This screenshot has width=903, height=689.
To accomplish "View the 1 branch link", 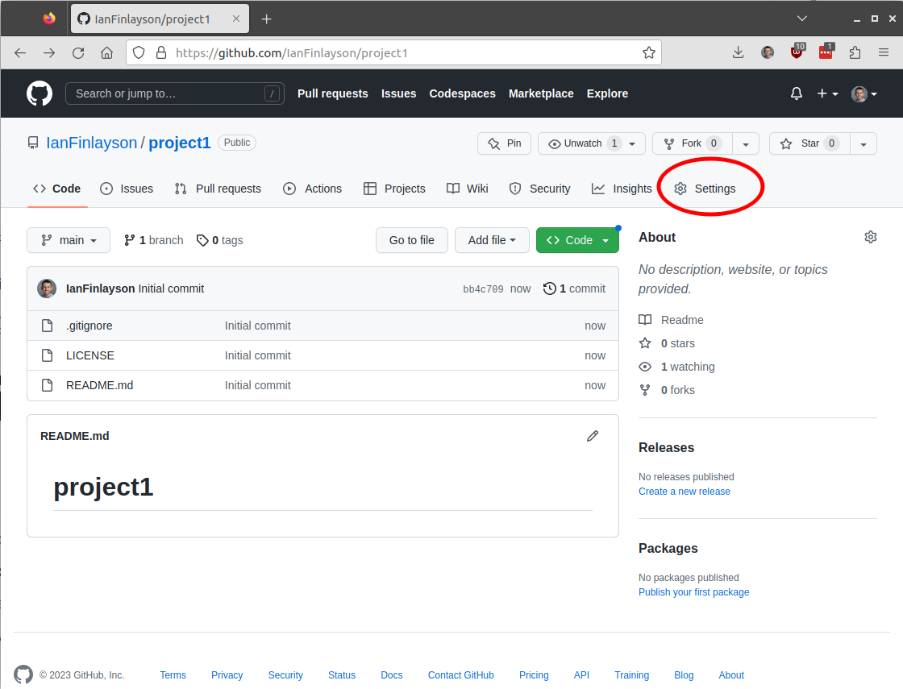I will pyautogui.click(x=154, y=240).
